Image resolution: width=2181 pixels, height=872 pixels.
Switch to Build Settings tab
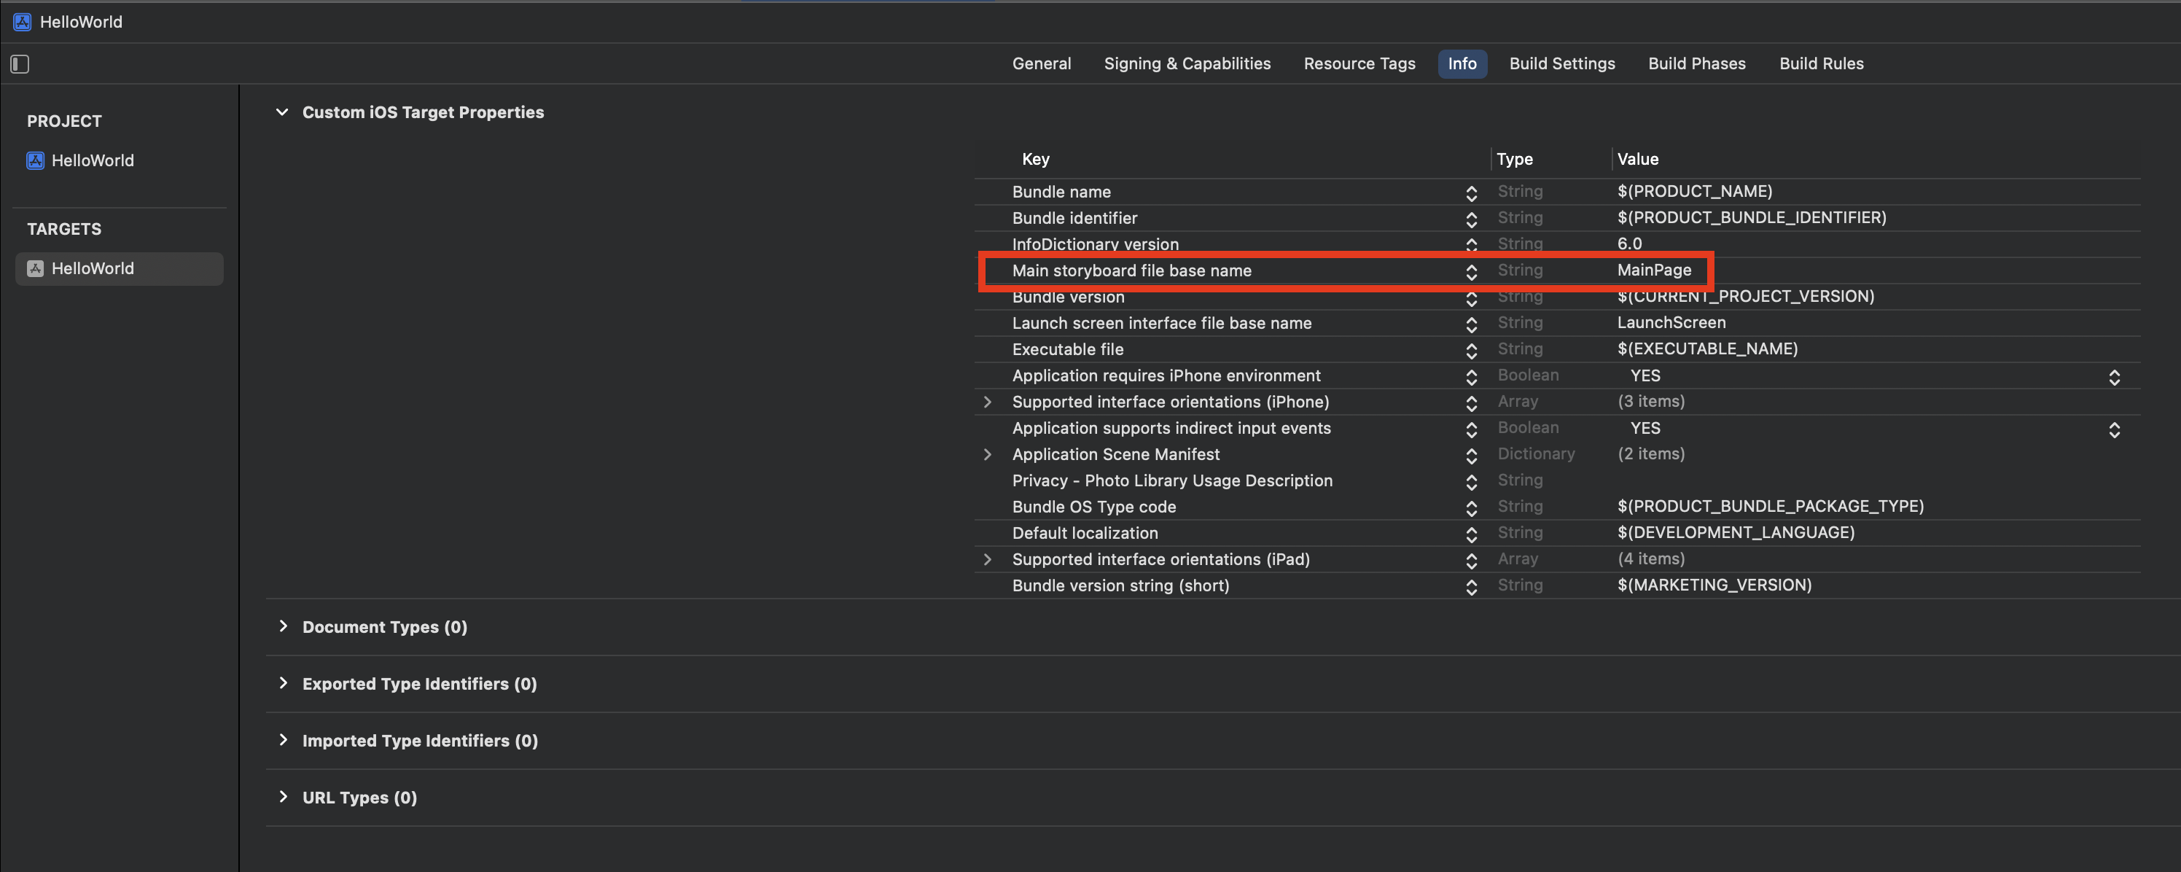point(1561,64)
